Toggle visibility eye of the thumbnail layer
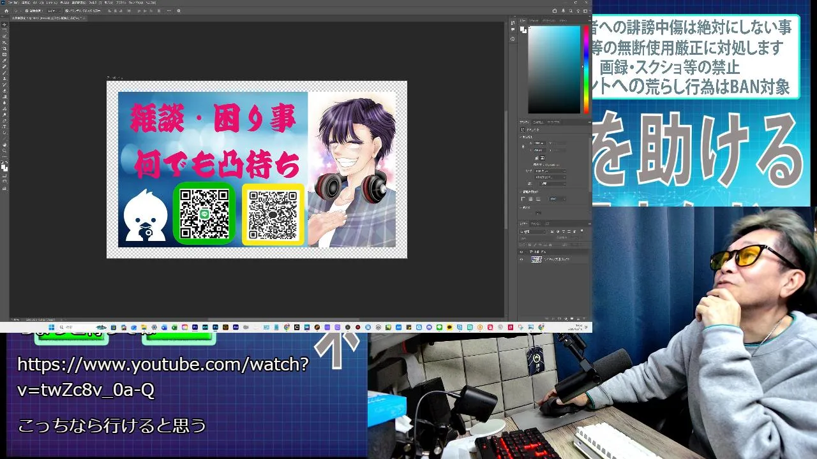817x459 pixels. pyautogui.click(x=521, y=259)
